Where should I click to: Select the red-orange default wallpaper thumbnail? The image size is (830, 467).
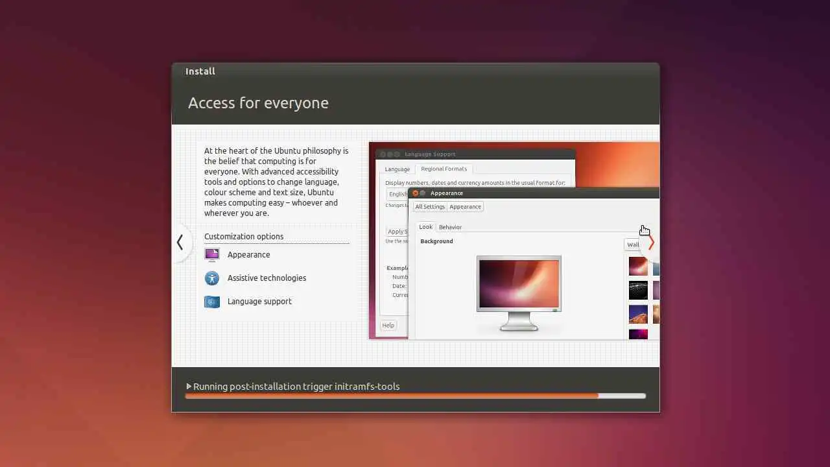[638, 266]
